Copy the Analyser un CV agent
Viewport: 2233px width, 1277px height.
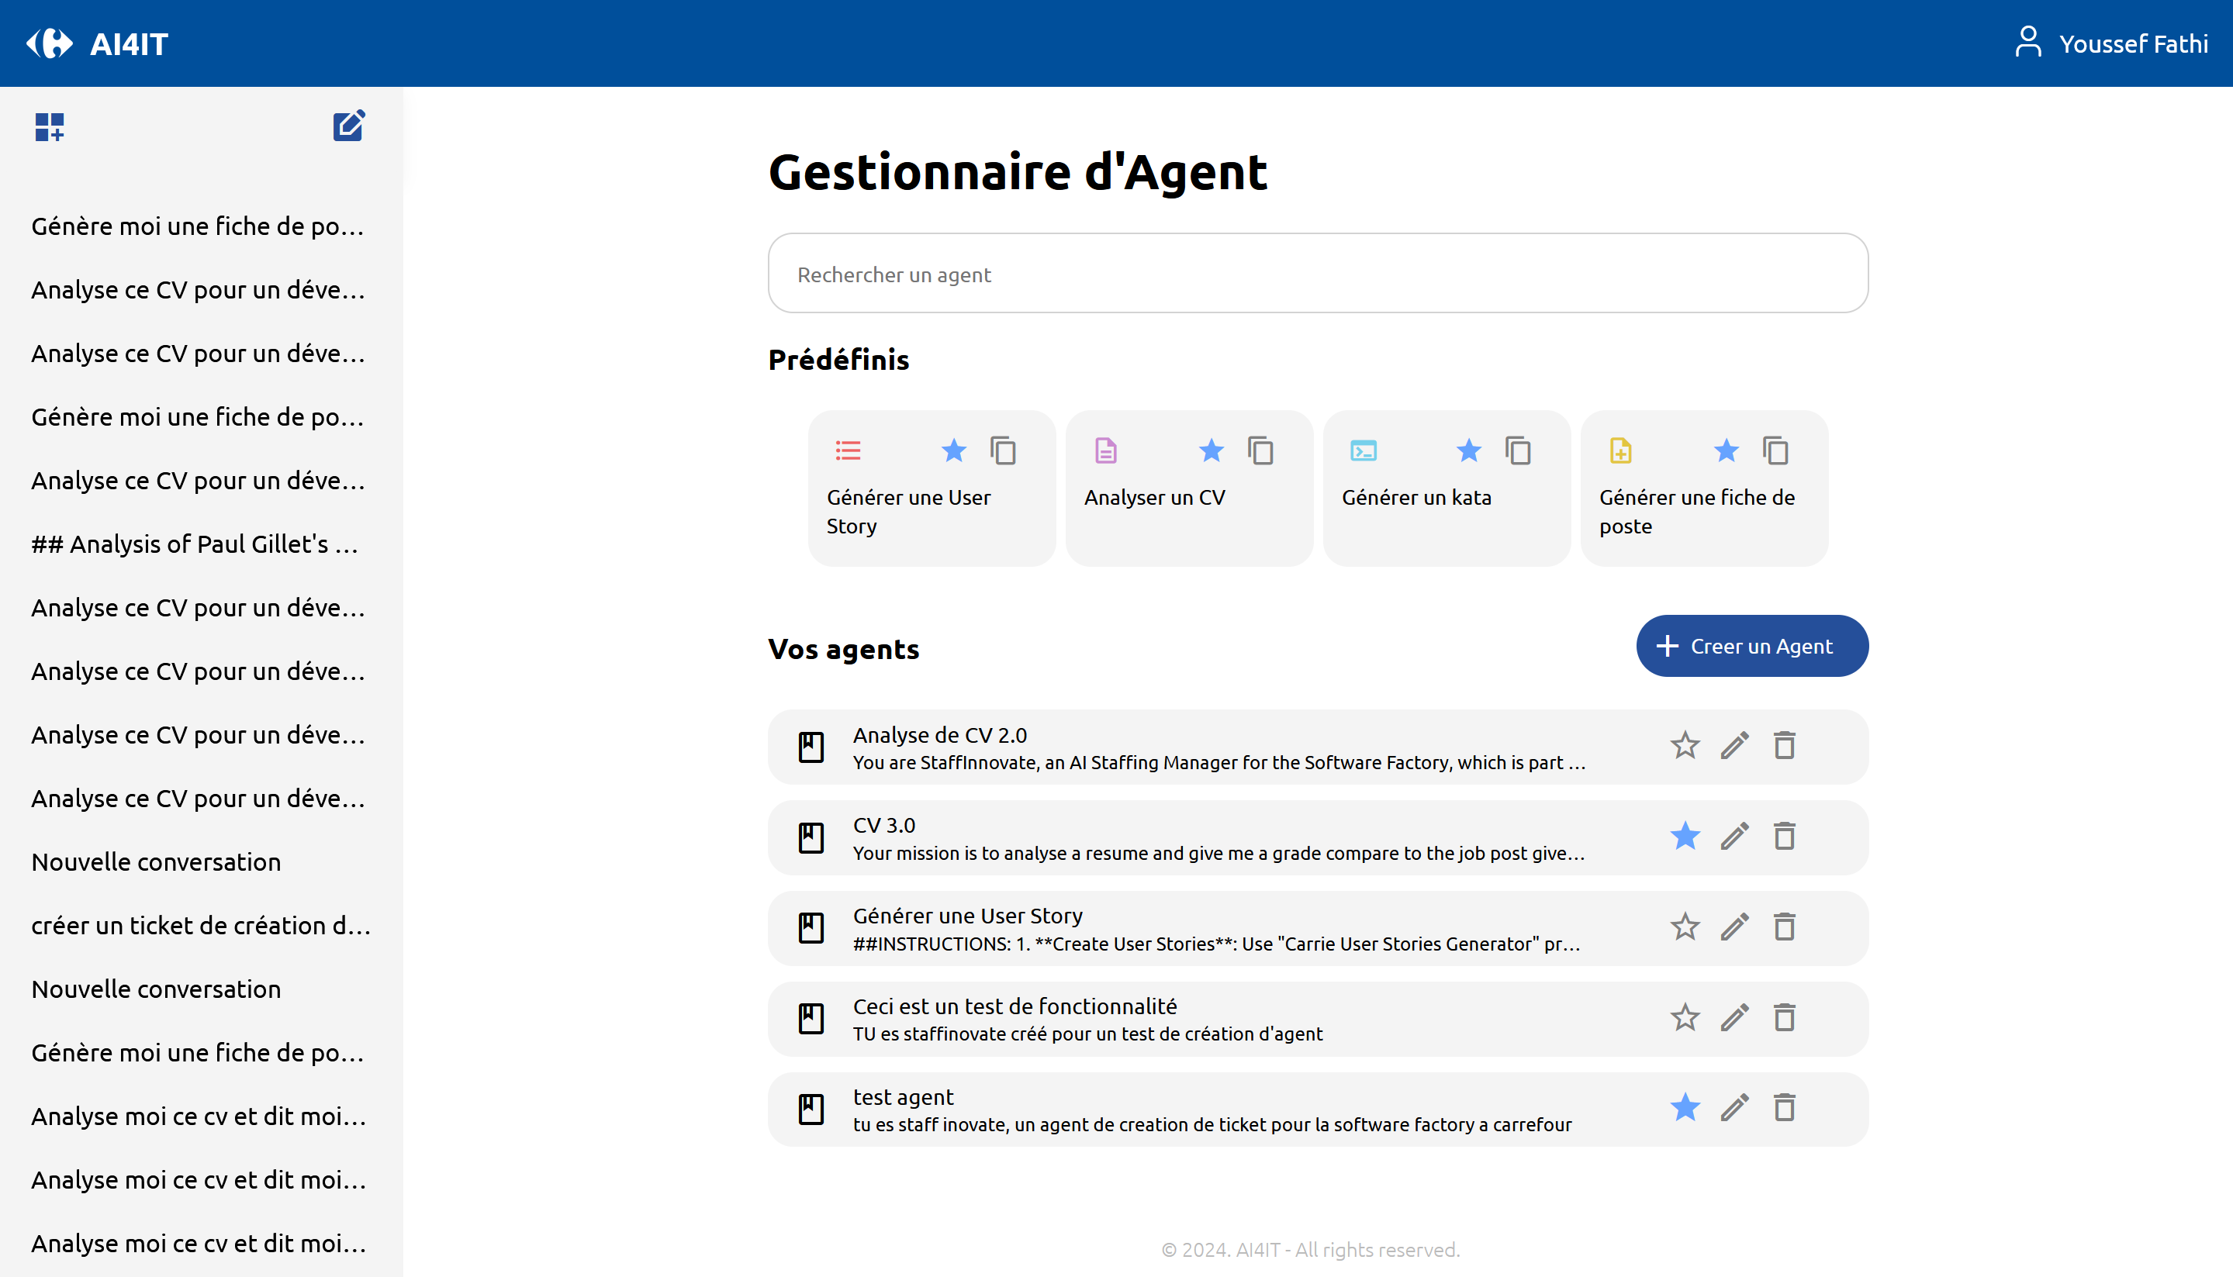(x=1260, y=450)
